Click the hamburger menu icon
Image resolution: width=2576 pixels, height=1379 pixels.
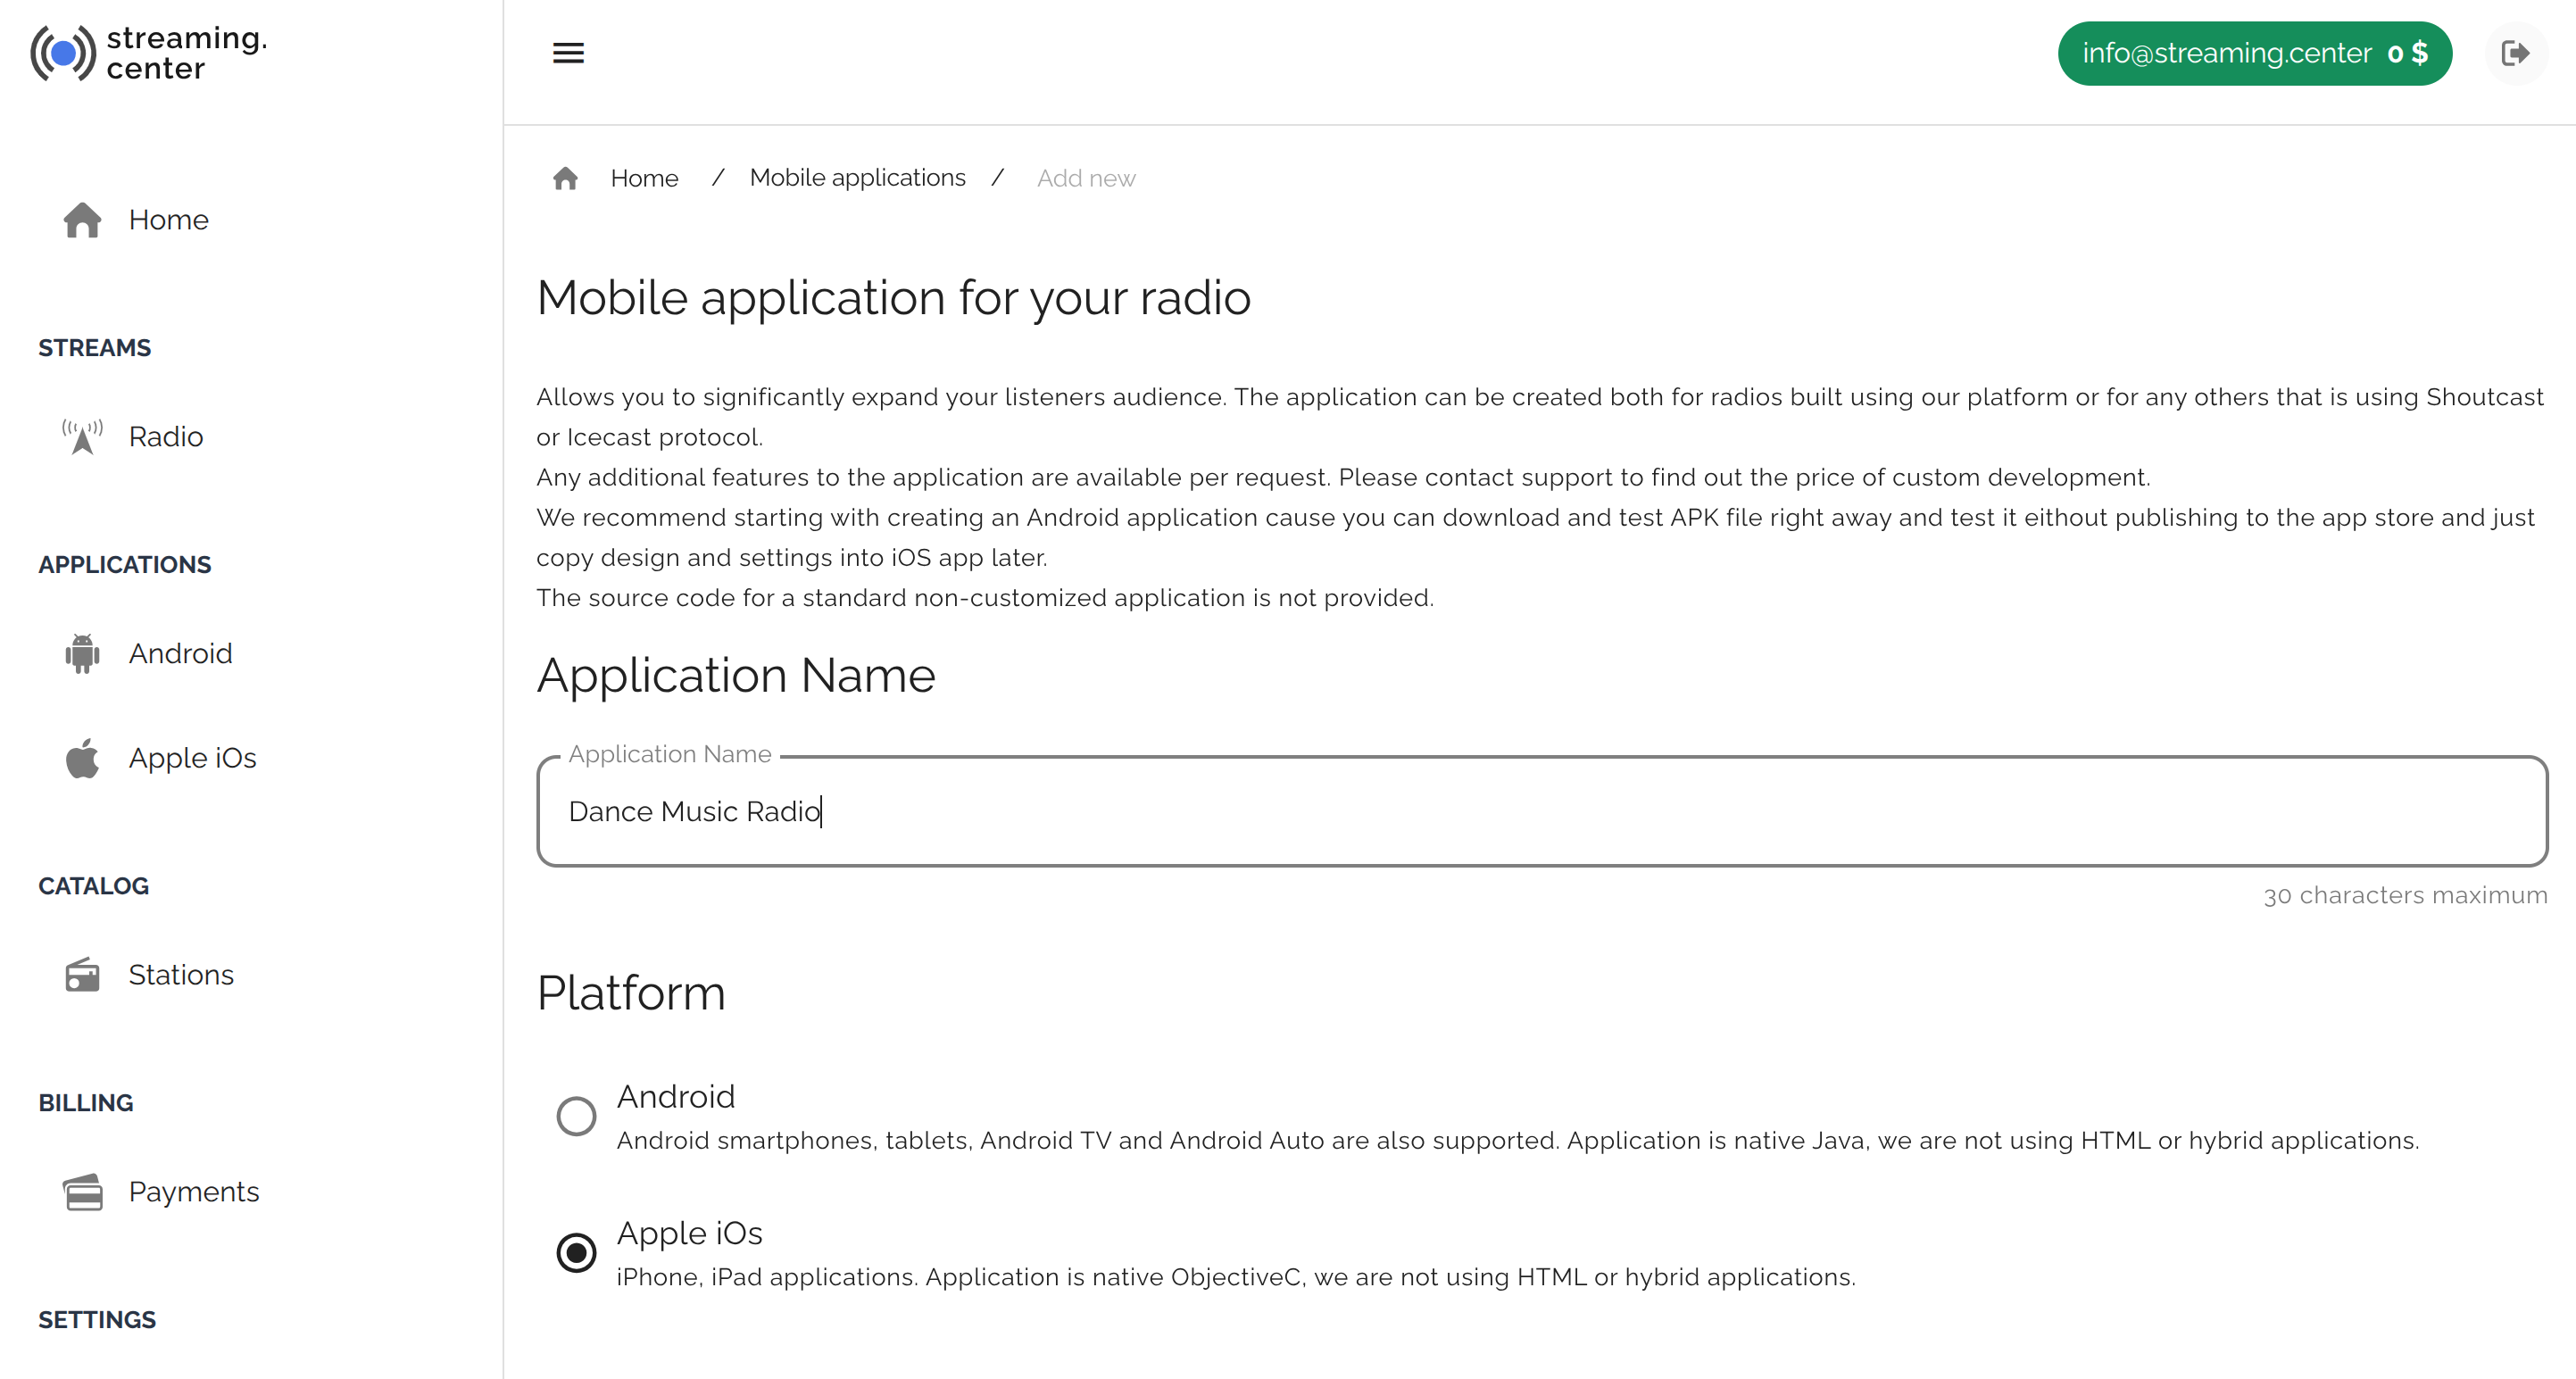pyautogui.click(x=568, y=53)
